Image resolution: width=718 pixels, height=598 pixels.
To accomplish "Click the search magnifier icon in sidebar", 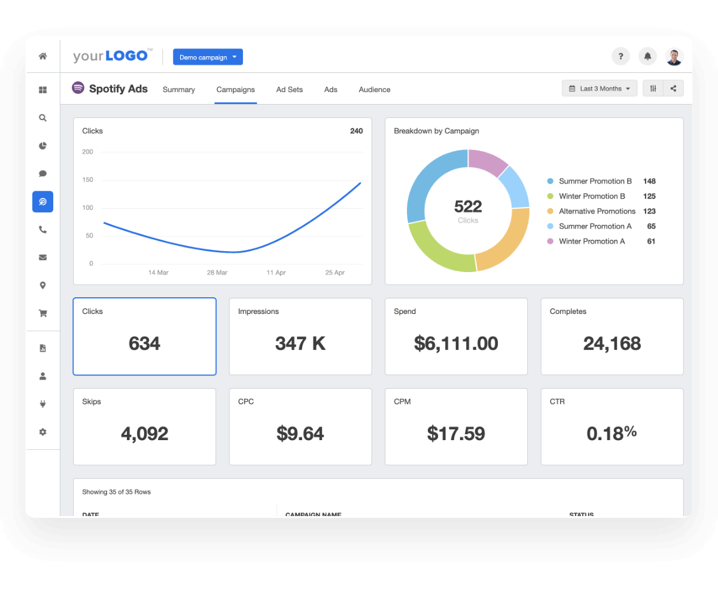I will (x=42, y=118).
